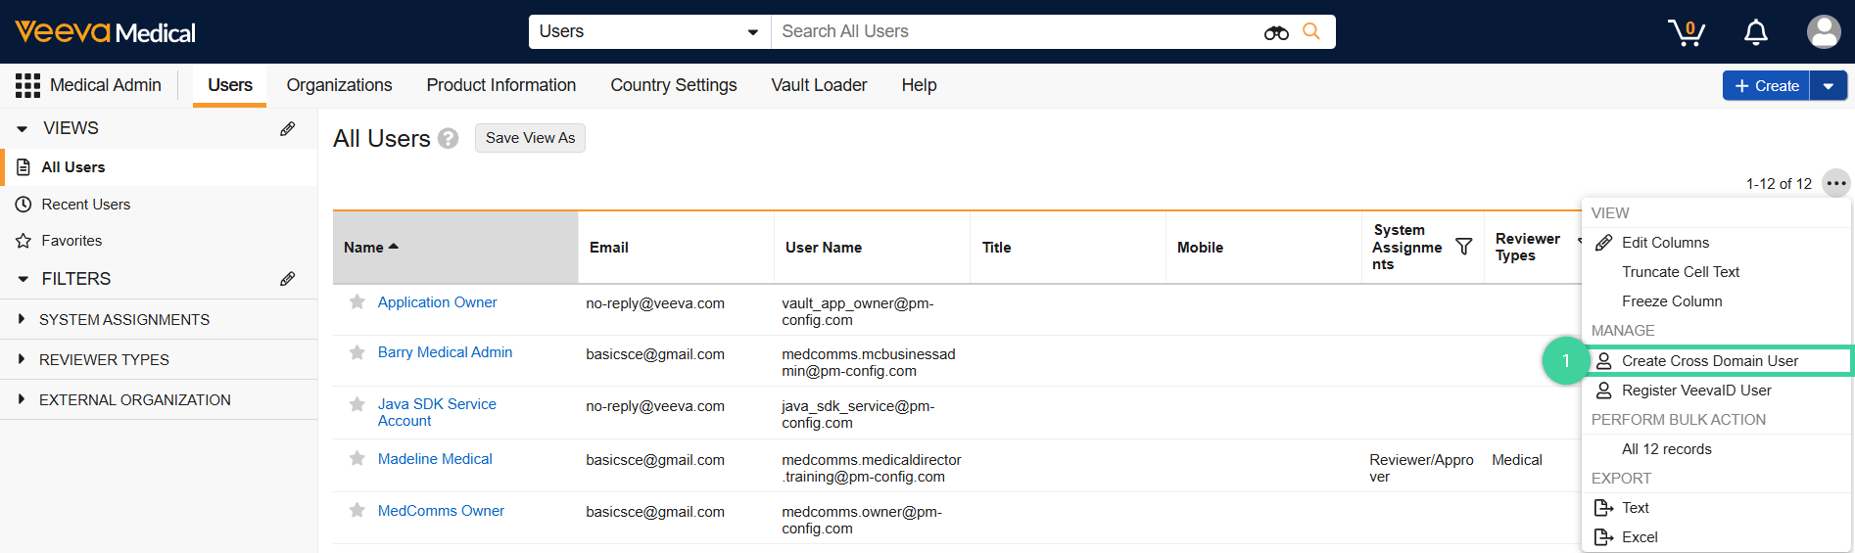1855x553 pixels.
Task: Select All 12 records bulk action
Action: coord(1716,449)
